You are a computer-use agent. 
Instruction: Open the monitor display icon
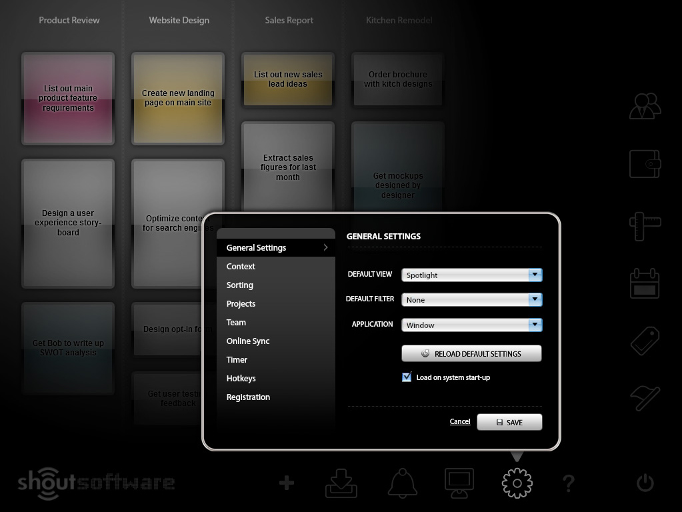tap(459, 483)
